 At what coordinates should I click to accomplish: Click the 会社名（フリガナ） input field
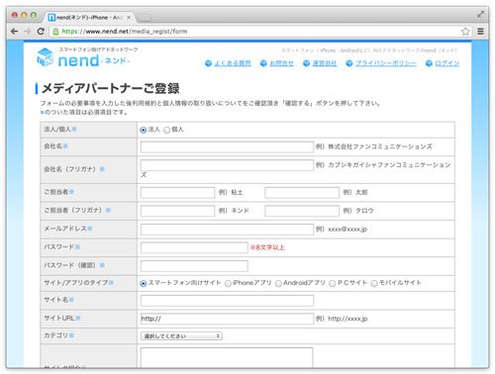point(227,165)
